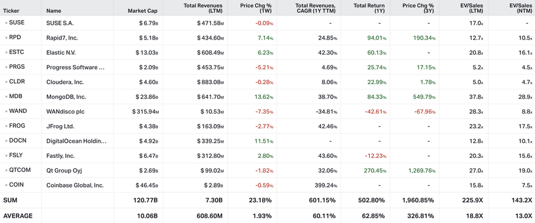Click the company name Coinbase Global, Inc.
The image size is (535, 223).
[75, 185]
